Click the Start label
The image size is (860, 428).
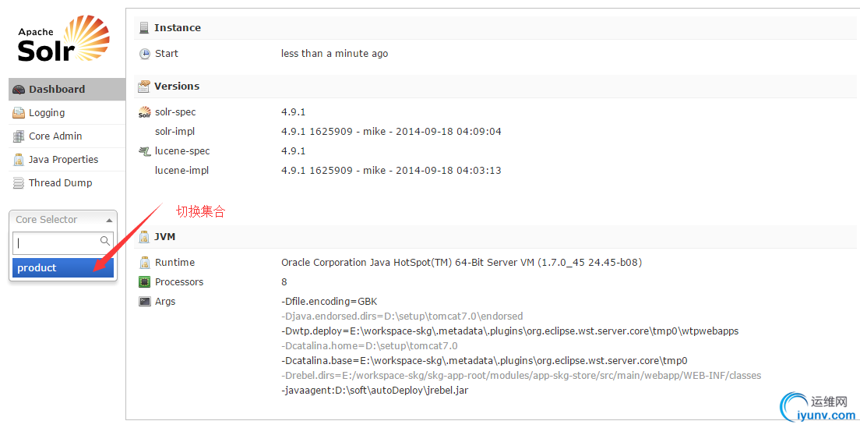167,54
